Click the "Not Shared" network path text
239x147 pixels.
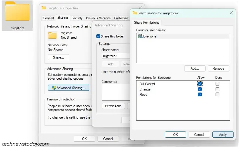pyautogui.click(x=55, y=50)
